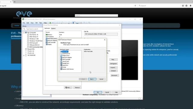193x109 pixels.
Task: Select Parallel Port hardware type
Action: point(65,63)
